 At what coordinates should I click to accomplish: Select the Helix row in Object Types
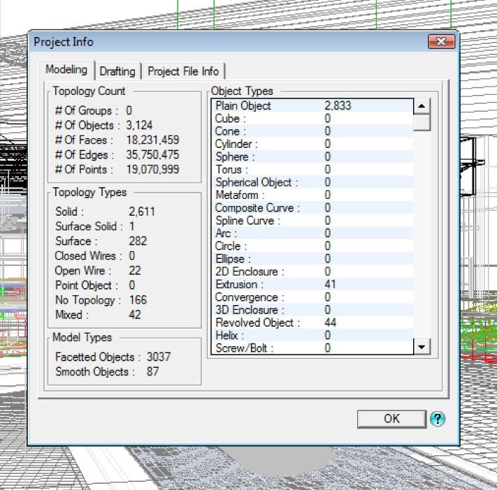click(312, 335)
